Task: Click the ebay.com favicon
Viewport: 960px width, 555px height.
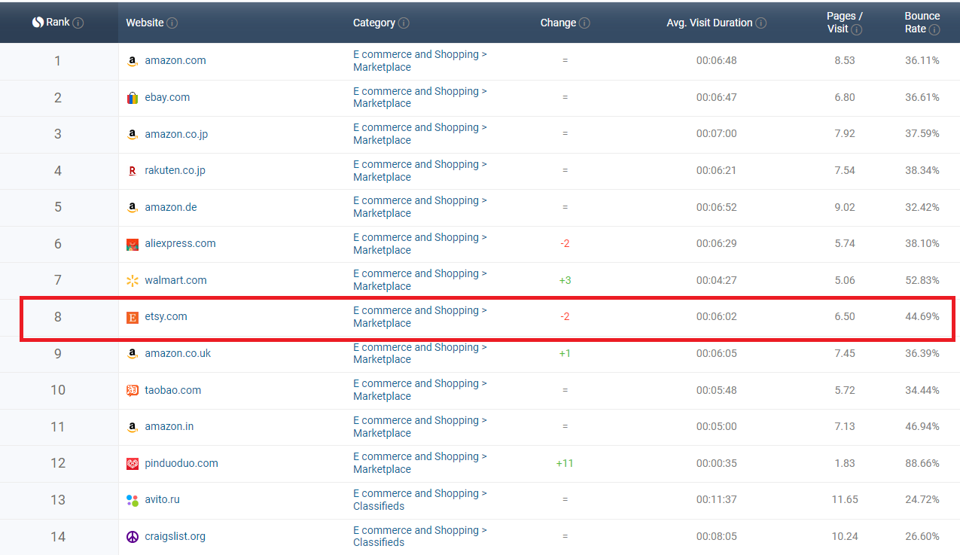Action: 133,98
